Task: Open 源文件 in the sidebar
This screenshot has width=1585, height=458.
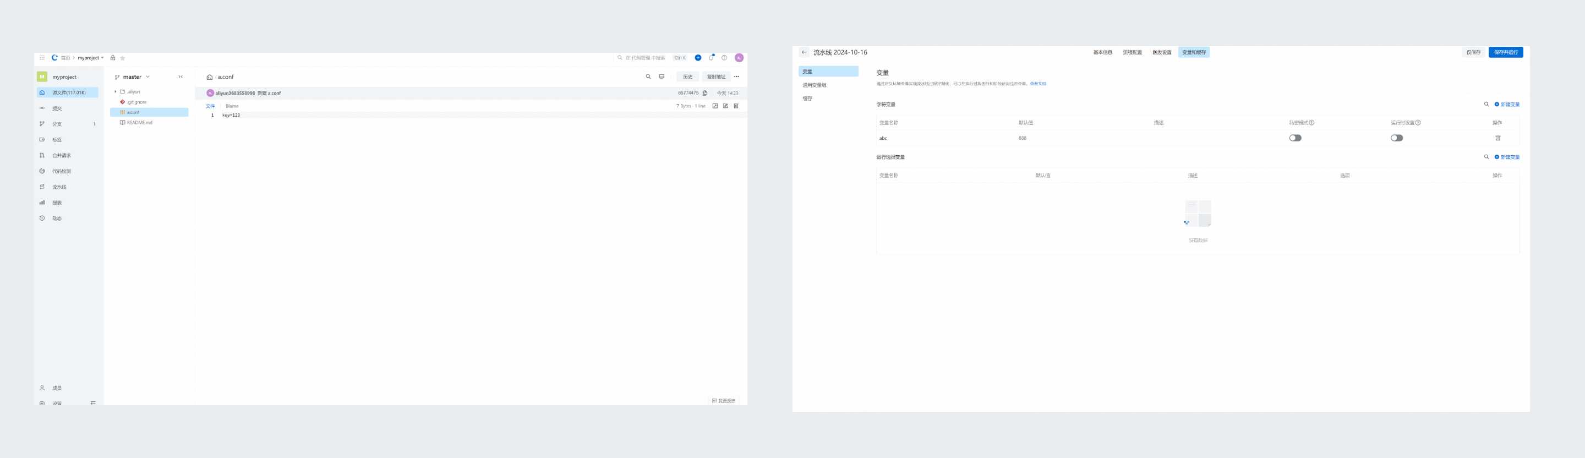Action: click(67, 92)
